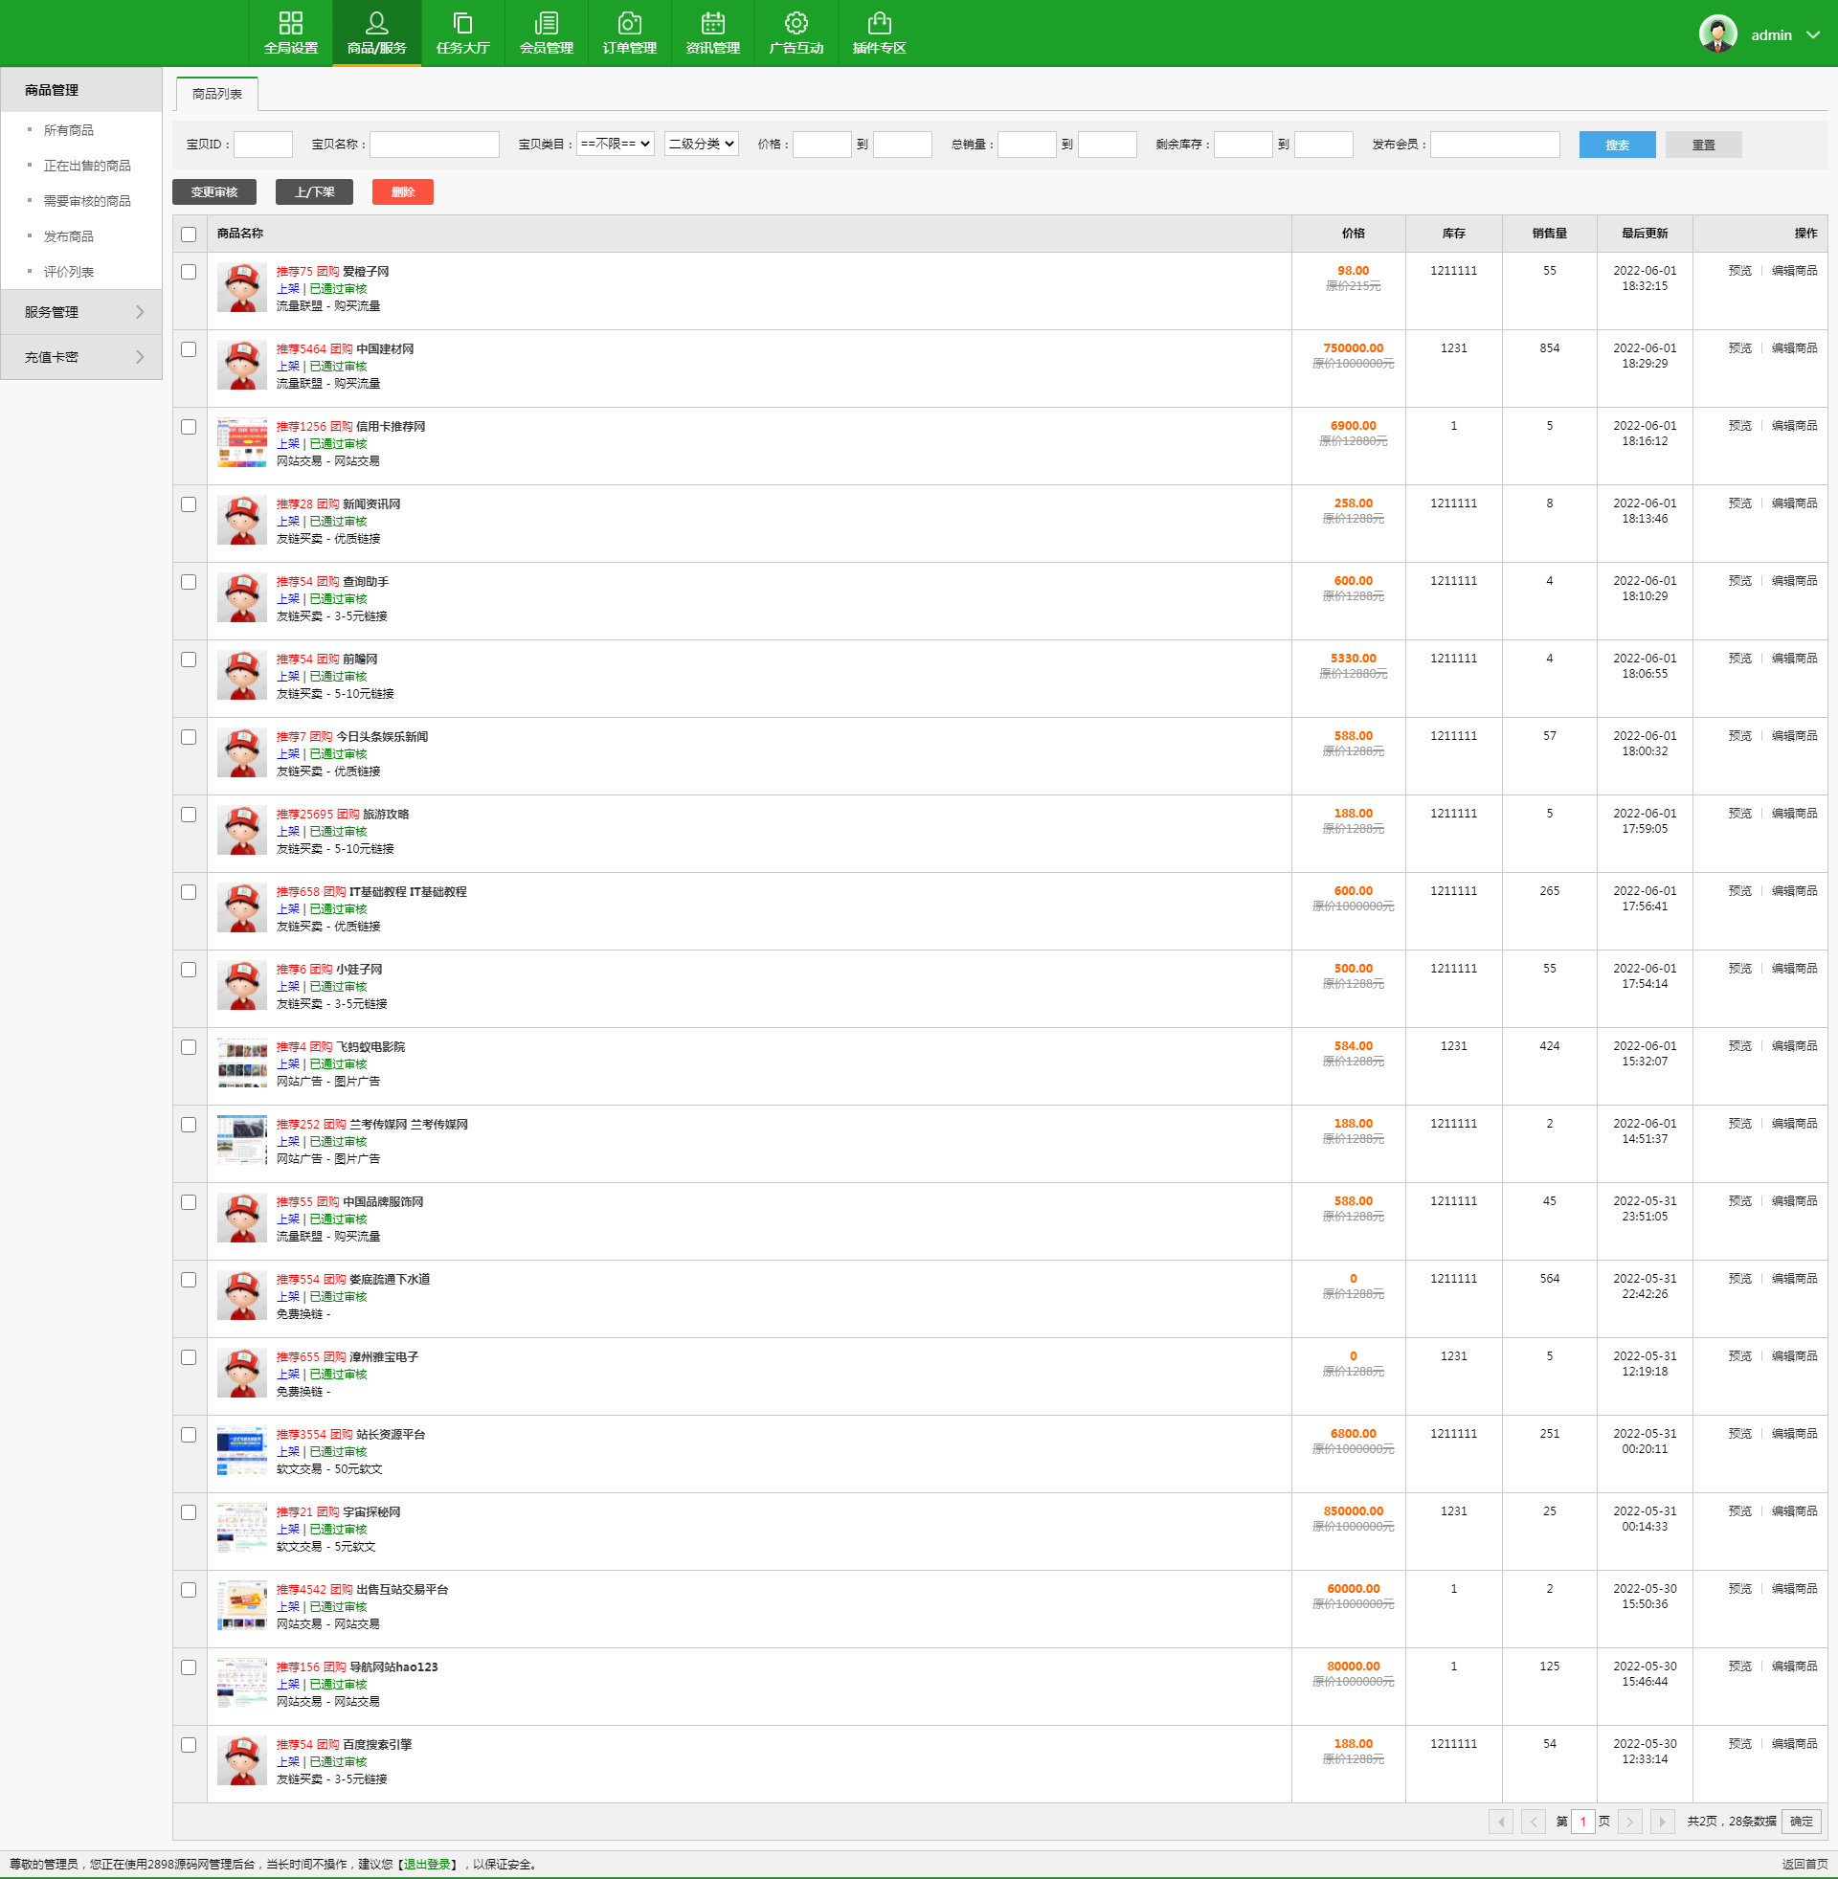Open 全局设置 grid icon in top nav
The width and height of the screenshot is (1838, 1879).
[x=291, y=23]
